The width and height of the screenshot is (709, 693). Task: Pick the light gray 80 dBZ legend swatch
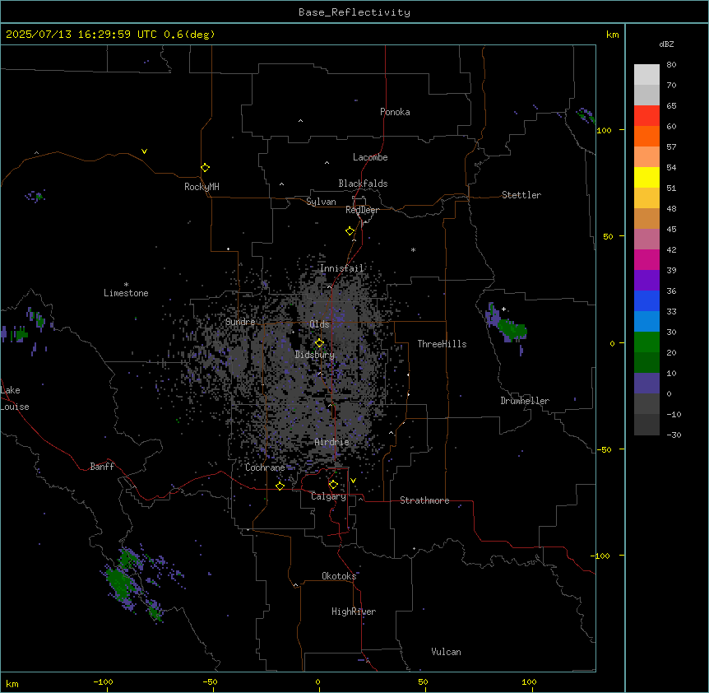coord(646,74)
